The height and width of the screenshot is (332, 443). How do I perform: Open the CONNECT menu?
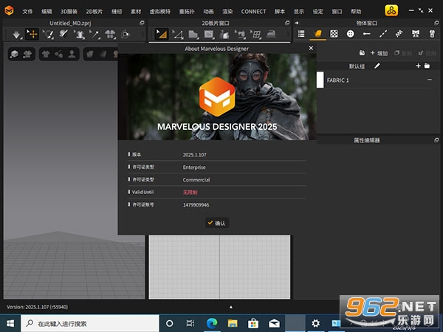[253, 11]
